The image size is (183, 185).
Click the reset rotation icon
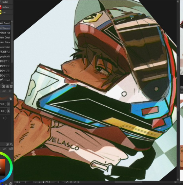tap(75, 182)
